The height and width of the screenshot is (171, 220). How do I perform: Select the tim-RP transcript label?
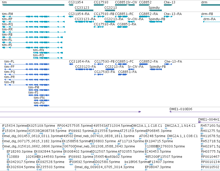7,19
